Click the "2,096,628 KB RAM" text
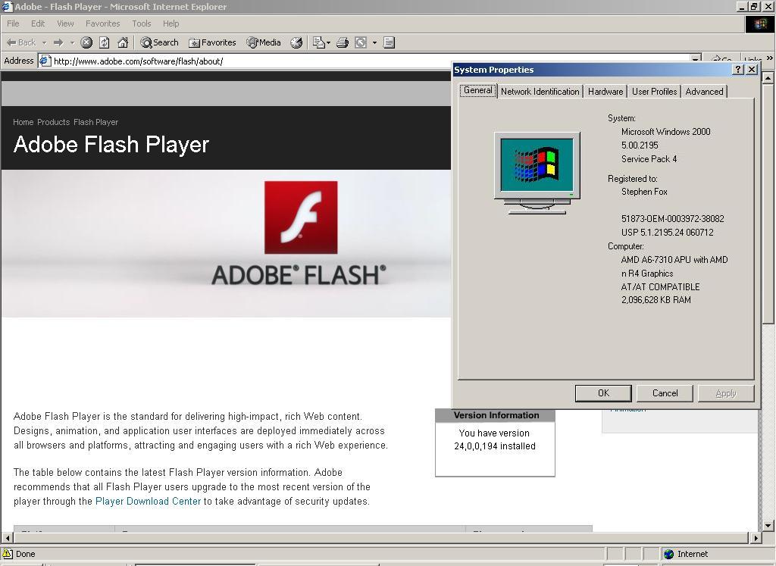Image resolution: width=776 pixels, height=566 pixels. pos(656,300)
